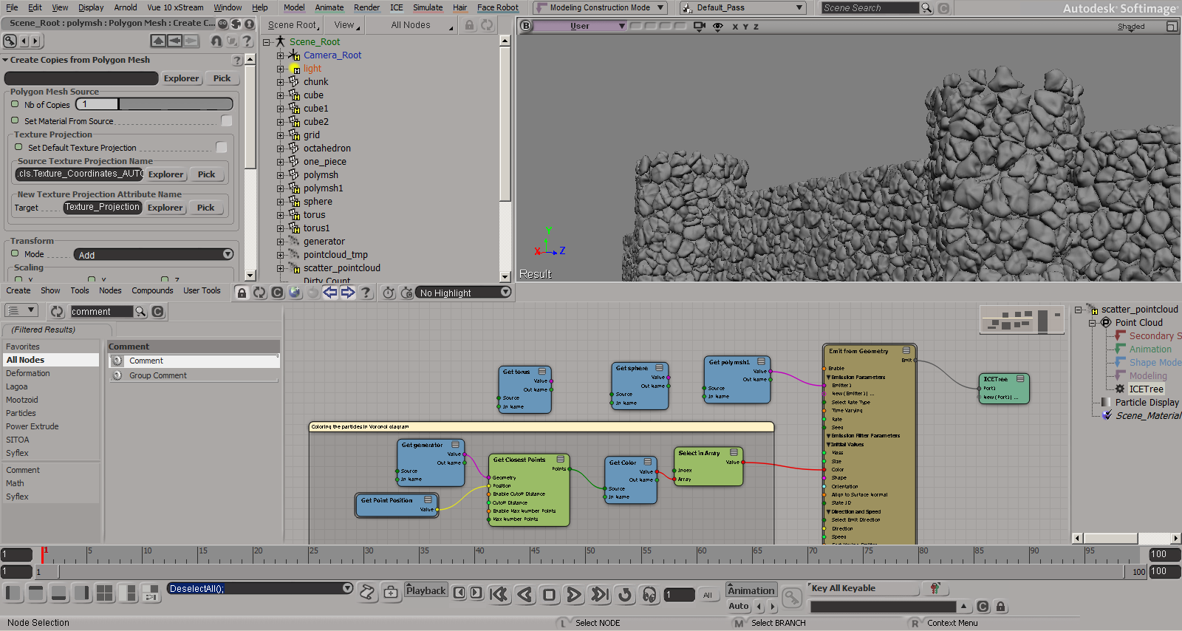Toggle the loop playback icon
Image resolution: width=1182 pixels, height=631 pixels.
(625, 594)
